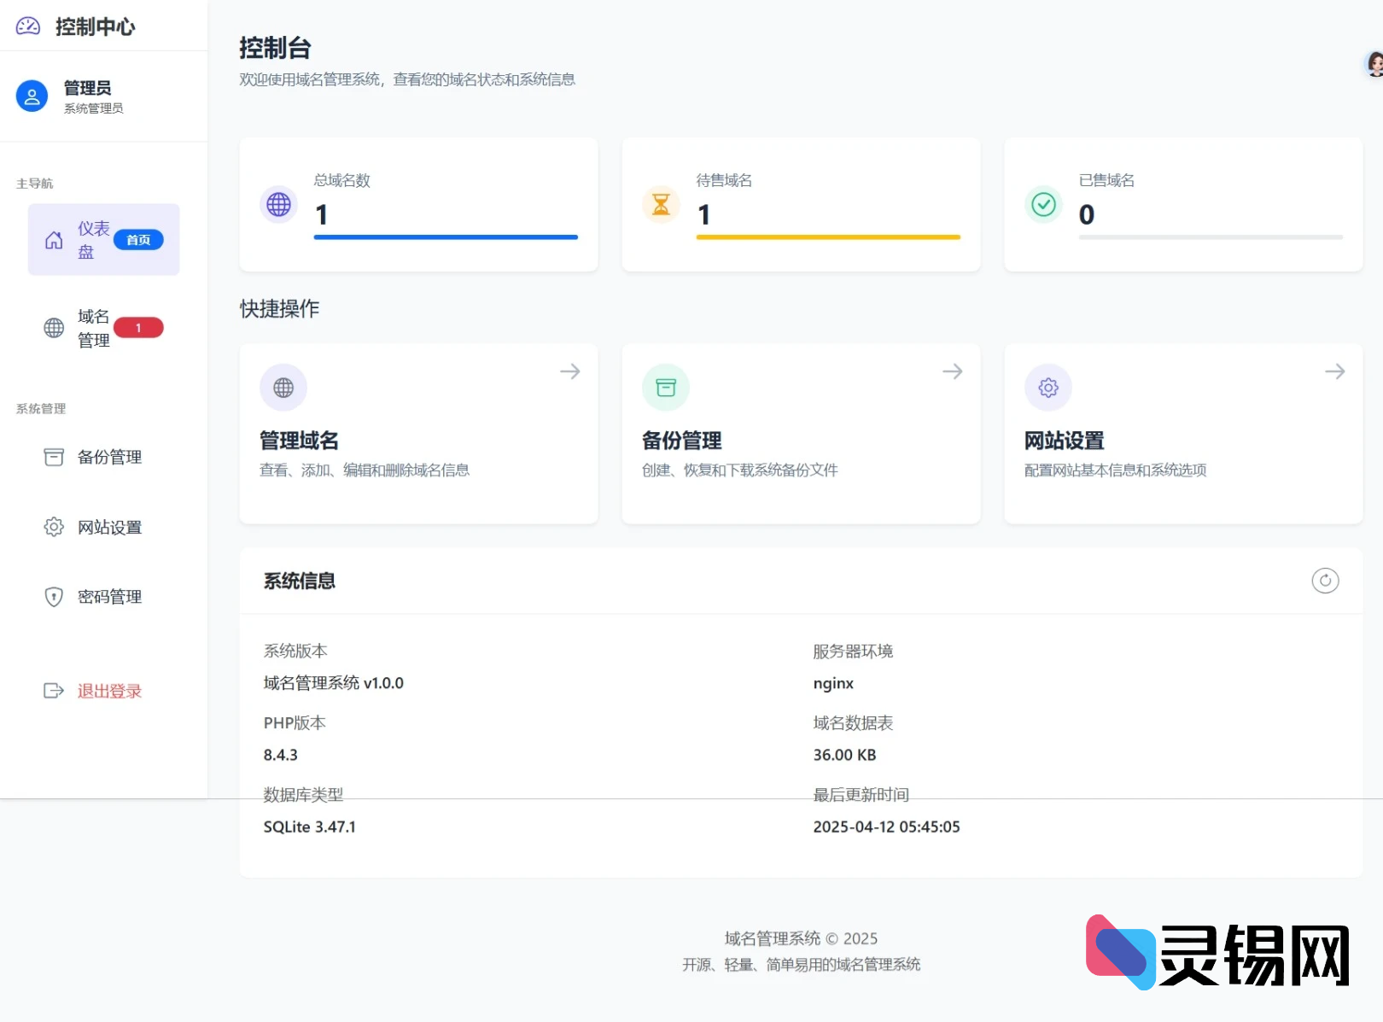Image resolution: width=1383 pixels, height=1022 pixels.
Task: Click the gear icon in Site Settings card
Action: tap(1048, 388)
